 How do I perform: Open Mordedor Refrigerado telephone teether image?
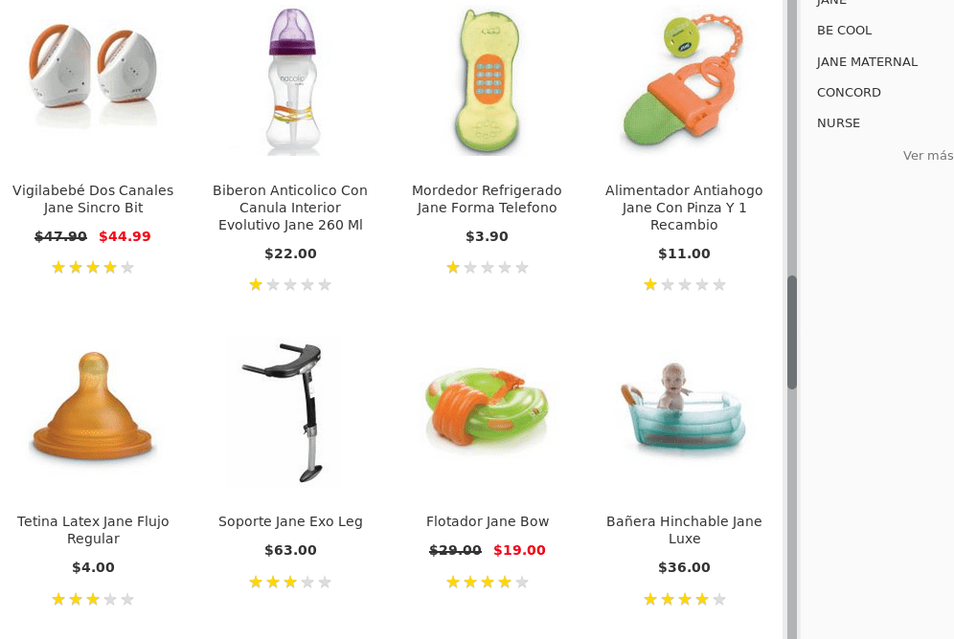[487, 81]
